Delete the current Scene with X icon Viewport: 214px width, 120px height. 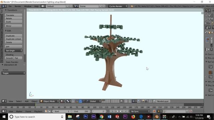coord(104,6)
